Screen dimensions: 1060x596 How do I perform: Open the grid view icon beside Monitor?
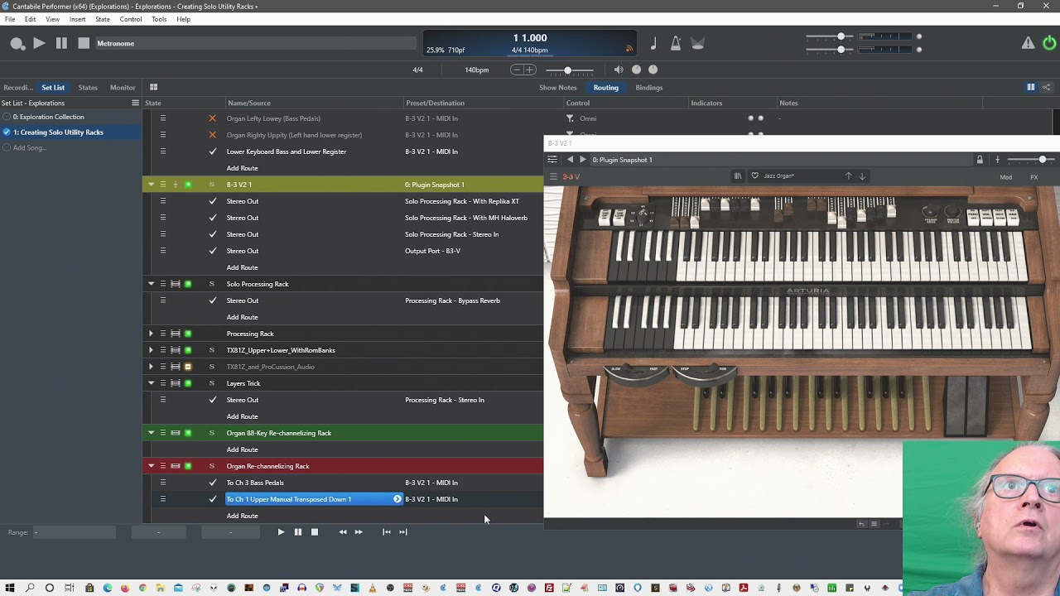[153, 87]
